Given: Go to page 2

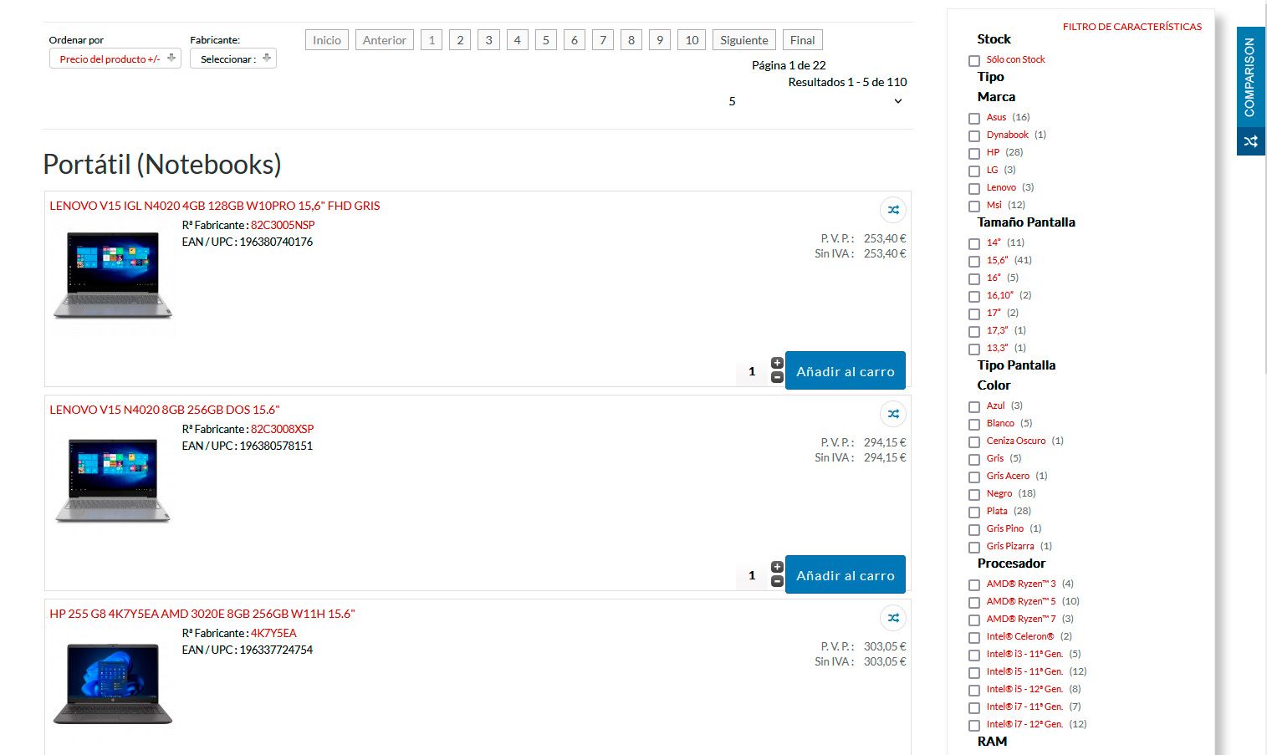Looking at the screenshot, I should (x=460, y=40).
